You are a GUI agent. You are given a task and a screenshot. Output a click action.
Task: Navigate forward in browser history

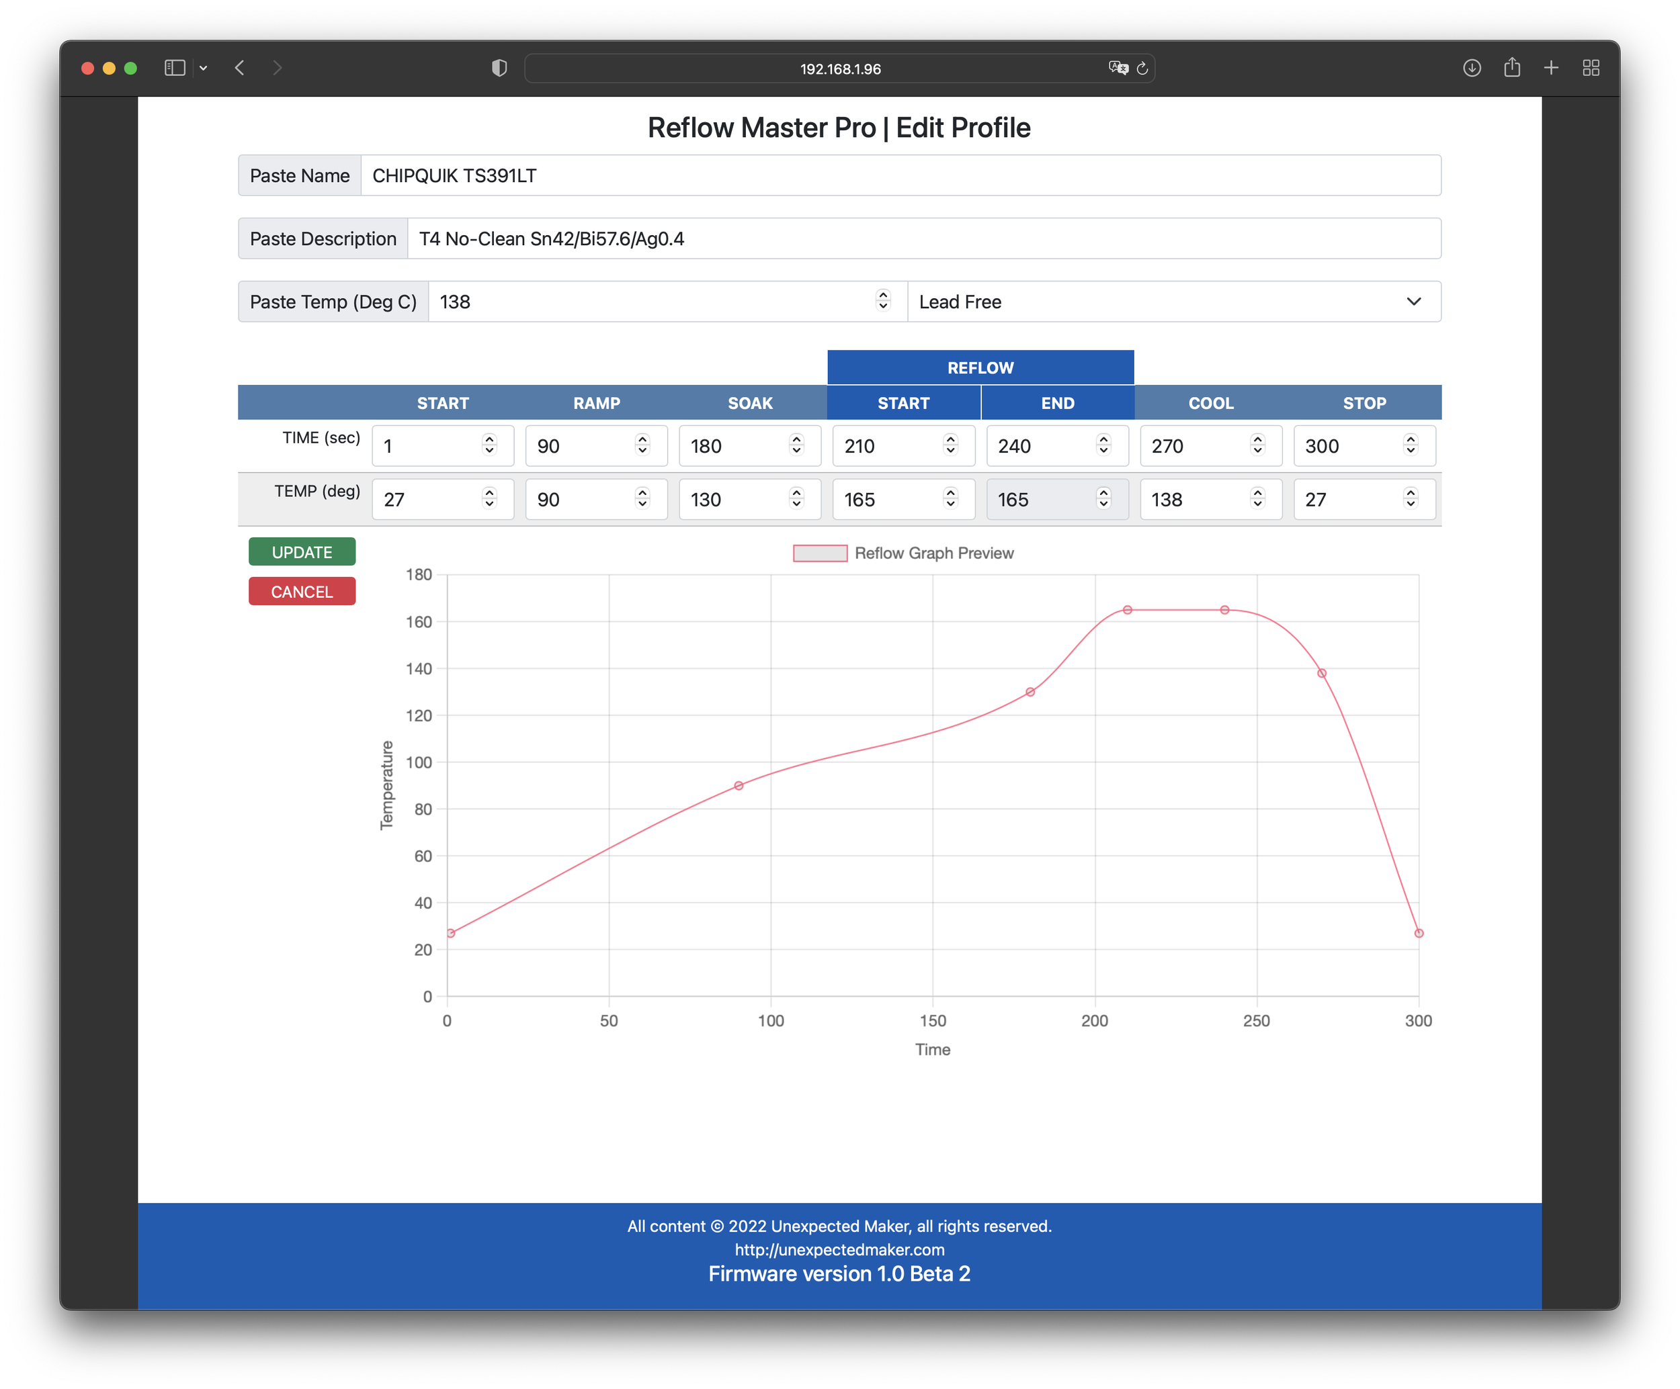[x=277, y=68]
